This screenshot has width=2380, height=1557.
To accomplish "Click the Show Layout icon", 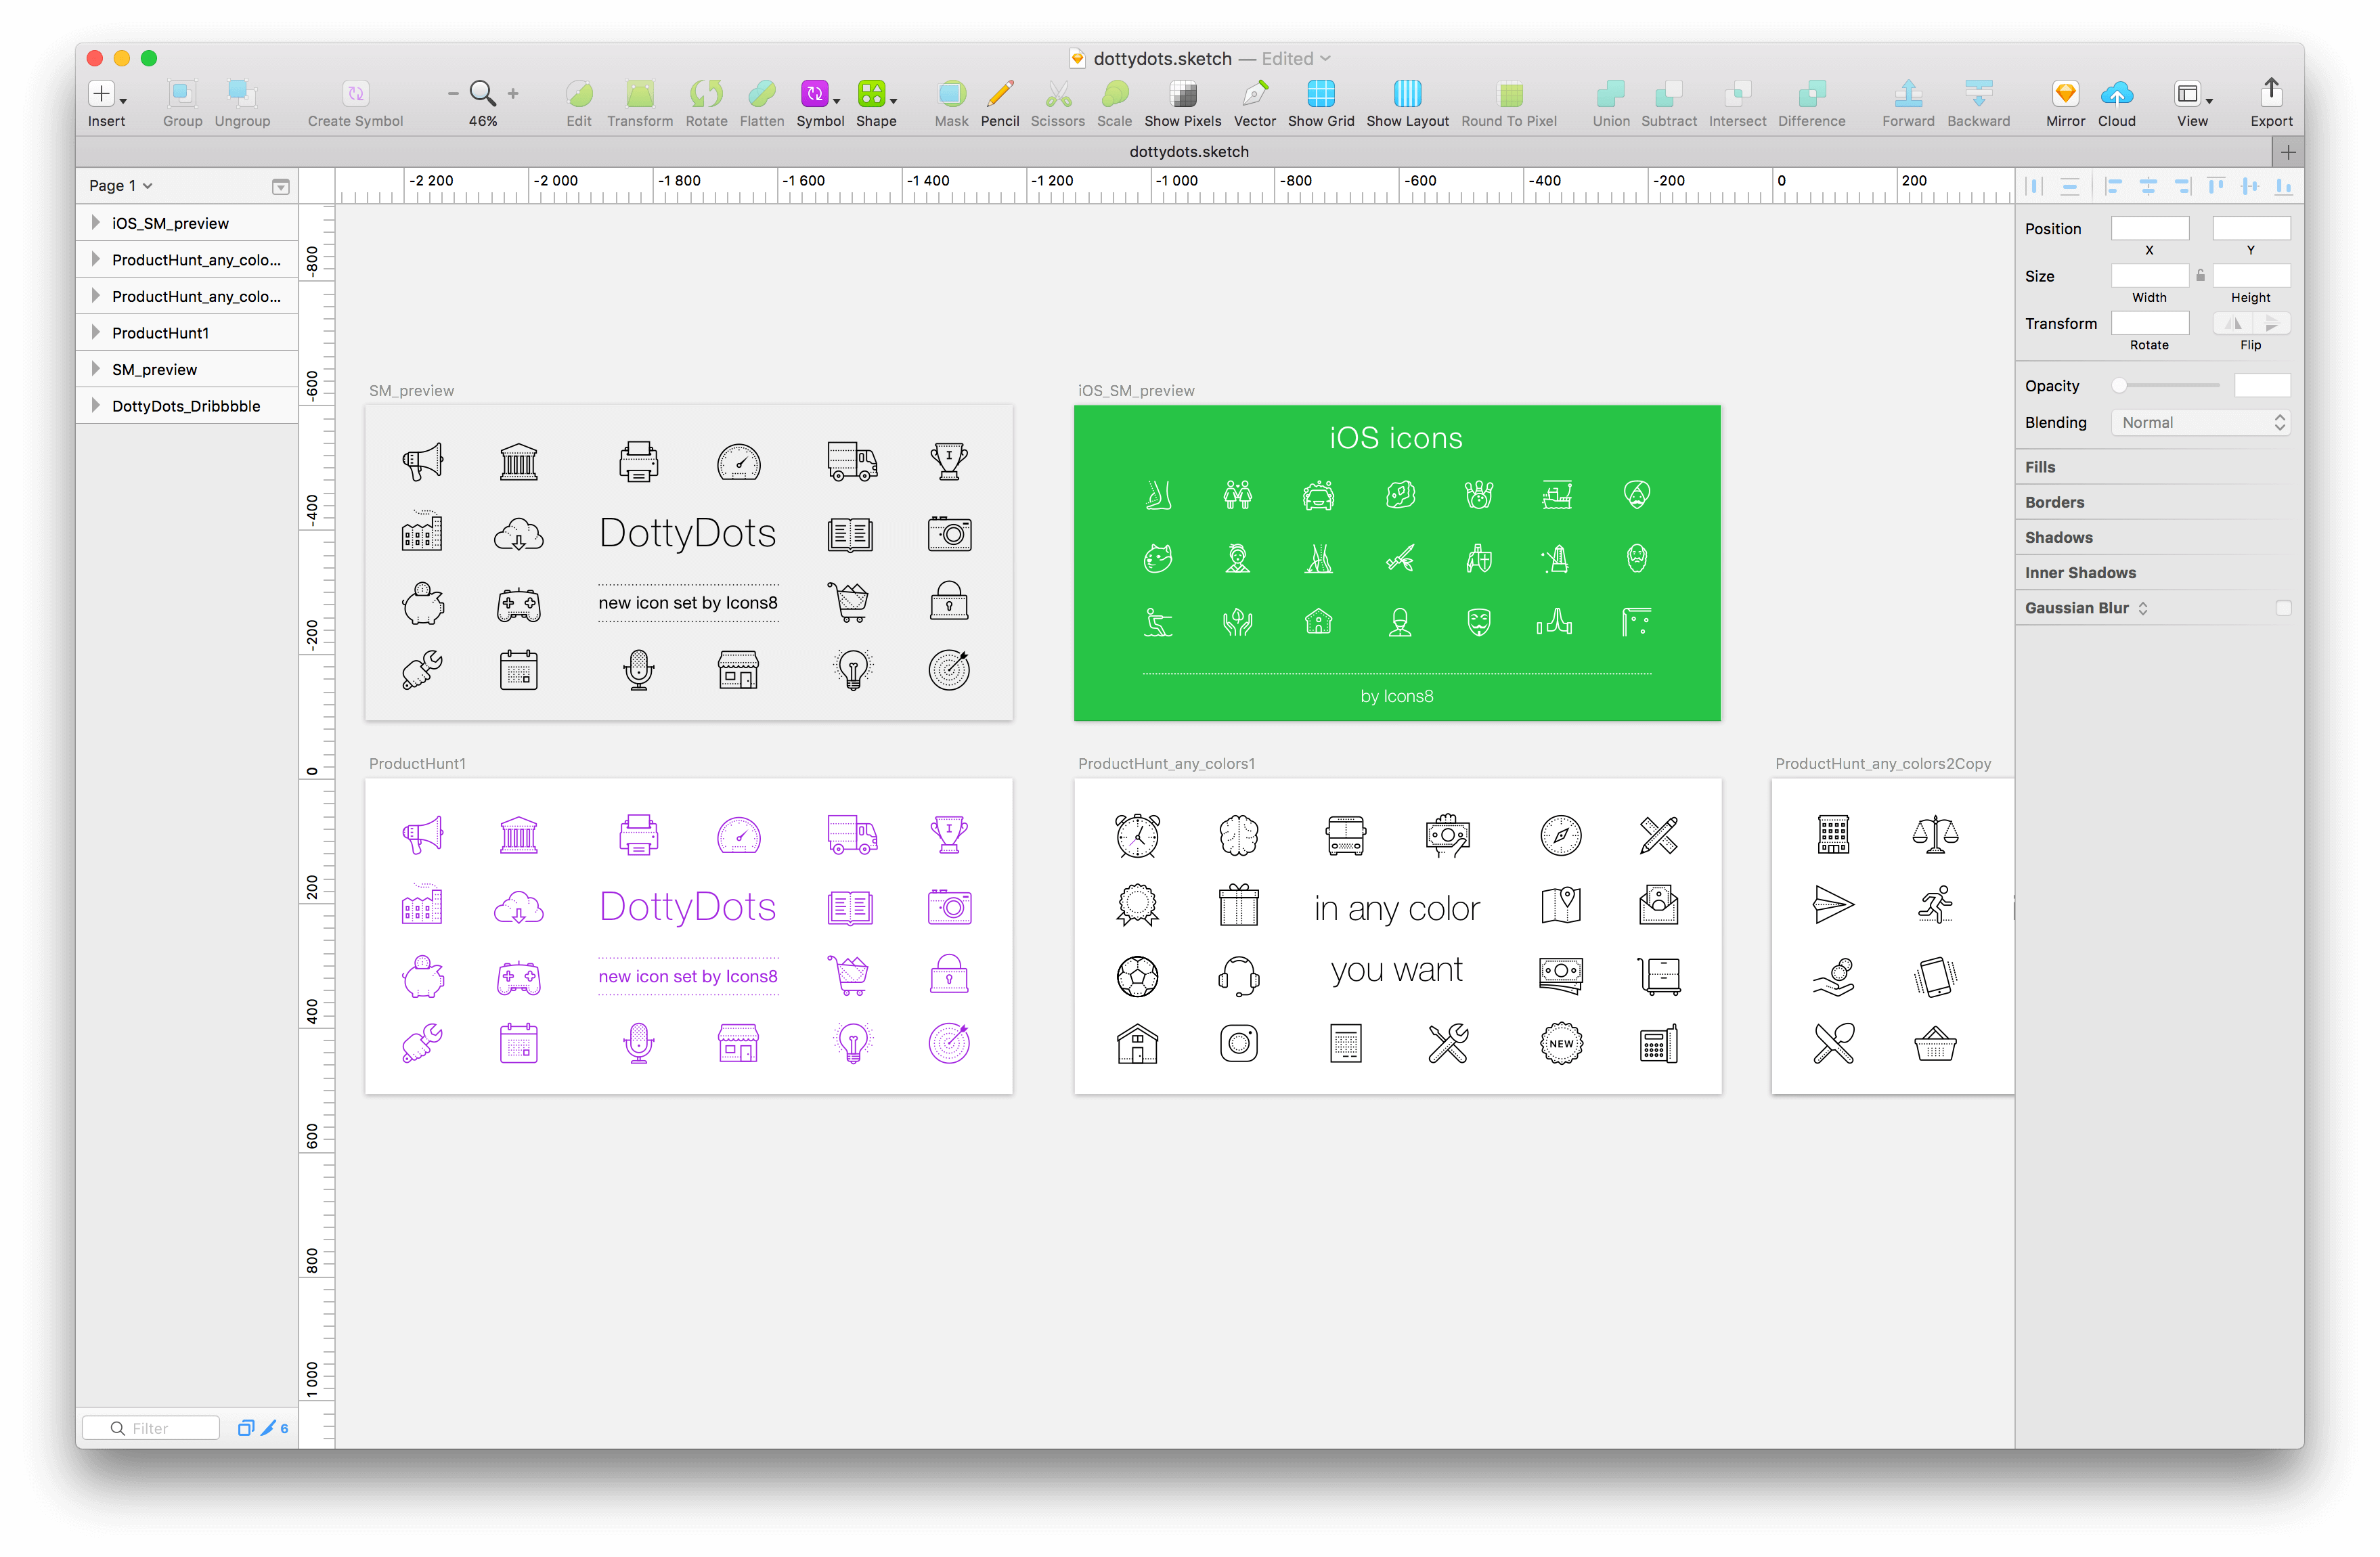I will pos(1407,94).
